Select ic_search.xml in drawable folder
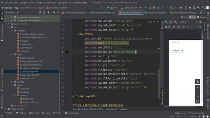This screenshot has height=118, width=210. click(25, 44)
